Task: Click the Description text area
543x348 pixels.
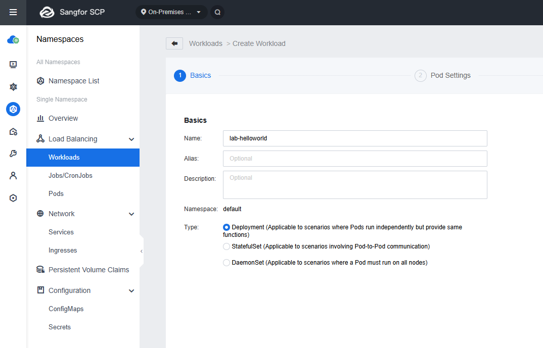Action: [355, 185]
